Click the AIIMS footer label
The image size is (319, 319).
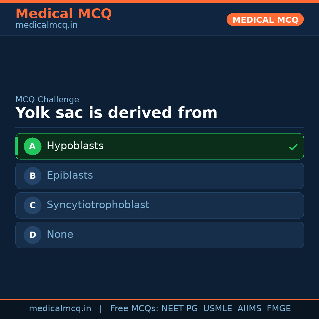point(250,308)
